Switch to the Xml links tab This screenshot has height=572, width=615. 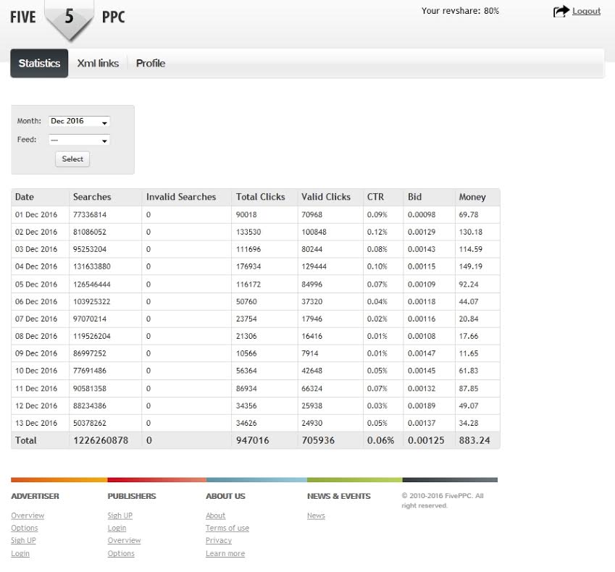pyautogui.click(x=98, y=64)
